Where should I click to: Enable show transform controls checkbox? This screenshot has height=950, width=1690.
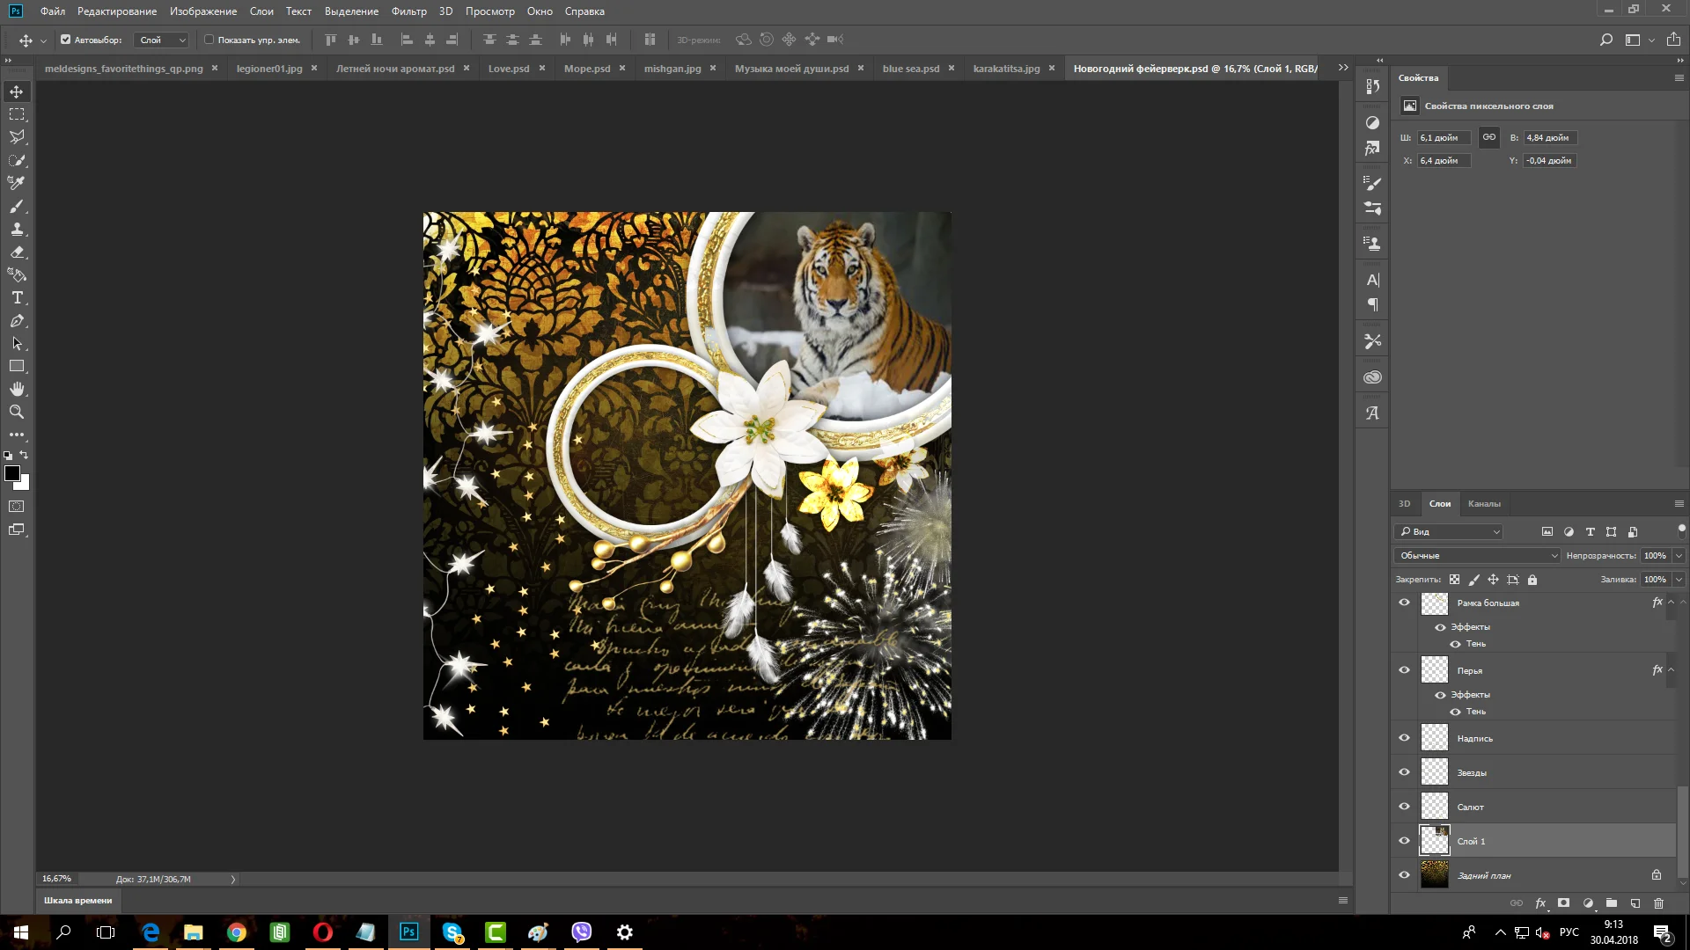point(209,40)
